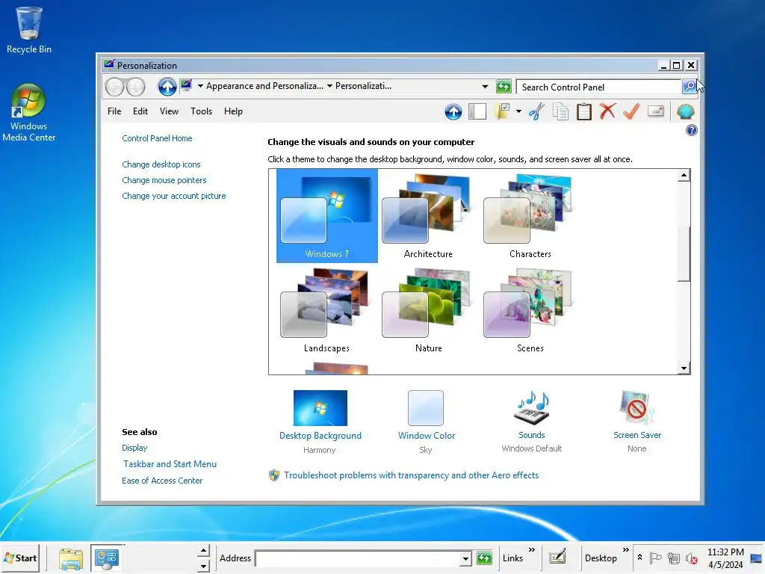Expand the arrow before Appearance and Personalization
The height and width of the screenshot is (574, 765).
[x=200, y=86]
